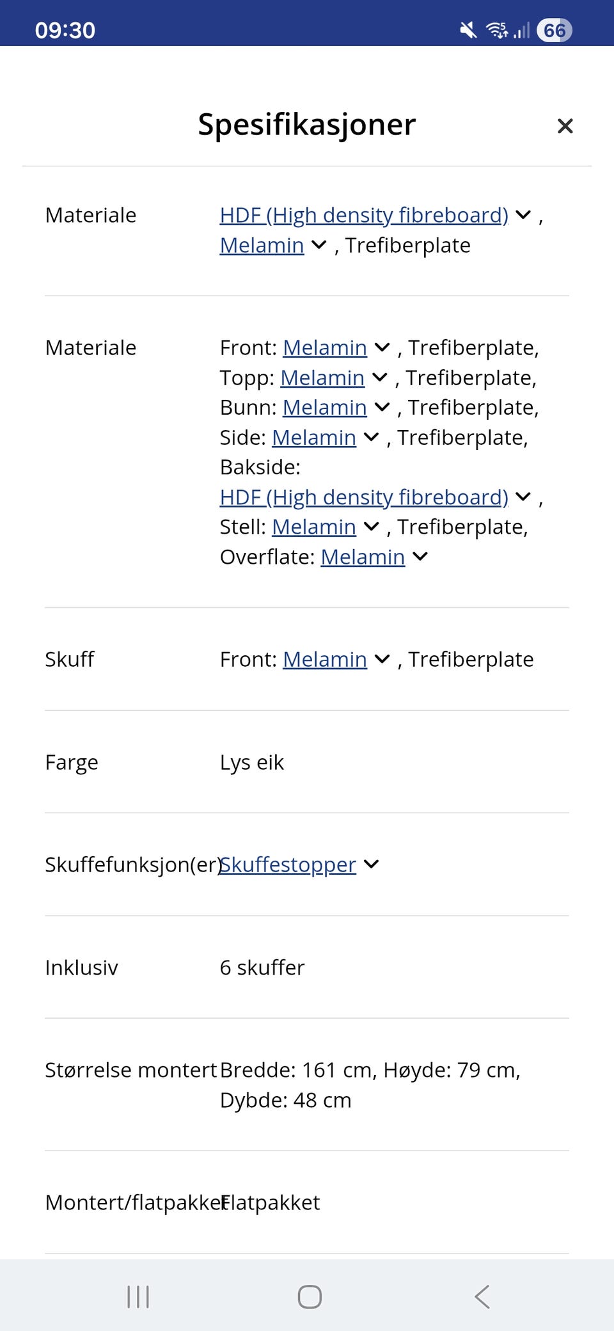This screenshot has height=1331, width=614.
Task: Expand the Bunn Melamin chevron
Action: pyautogui.click(x=382, y=407)
